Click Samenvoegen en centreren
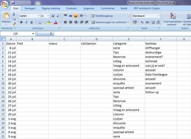This screenshot has width=191, height=139. coord(109,22)
